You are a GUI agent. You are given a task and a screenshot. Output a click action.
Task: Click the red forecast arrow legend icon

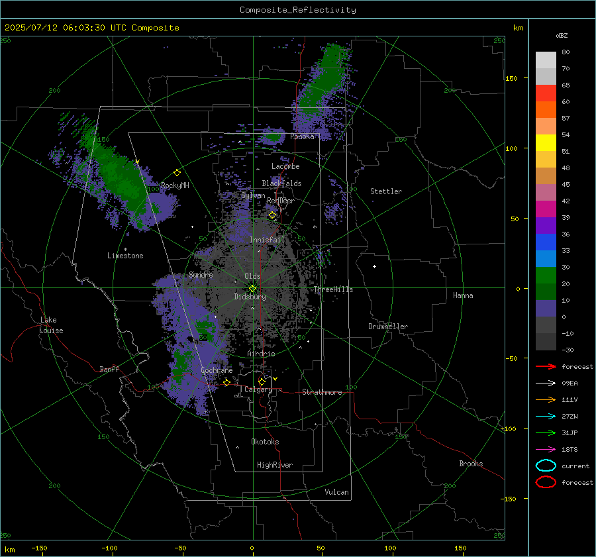pyautogui.click(x=546, y=366)
